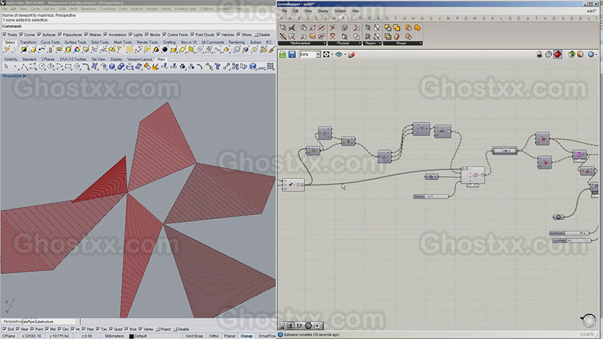The width and height of the screenshot is (603, 339).
Task: Toggle the Osnap status bar button
Action: coord(247,336)
